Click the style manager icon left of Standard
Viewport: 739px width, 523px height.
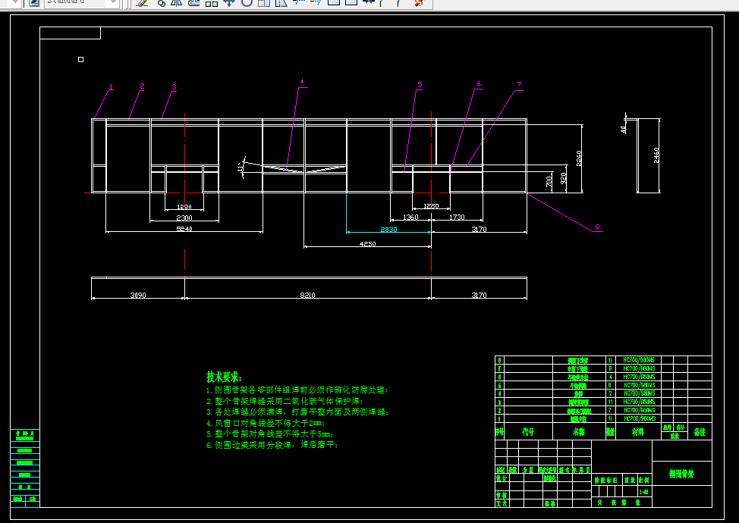coord(34,2)
